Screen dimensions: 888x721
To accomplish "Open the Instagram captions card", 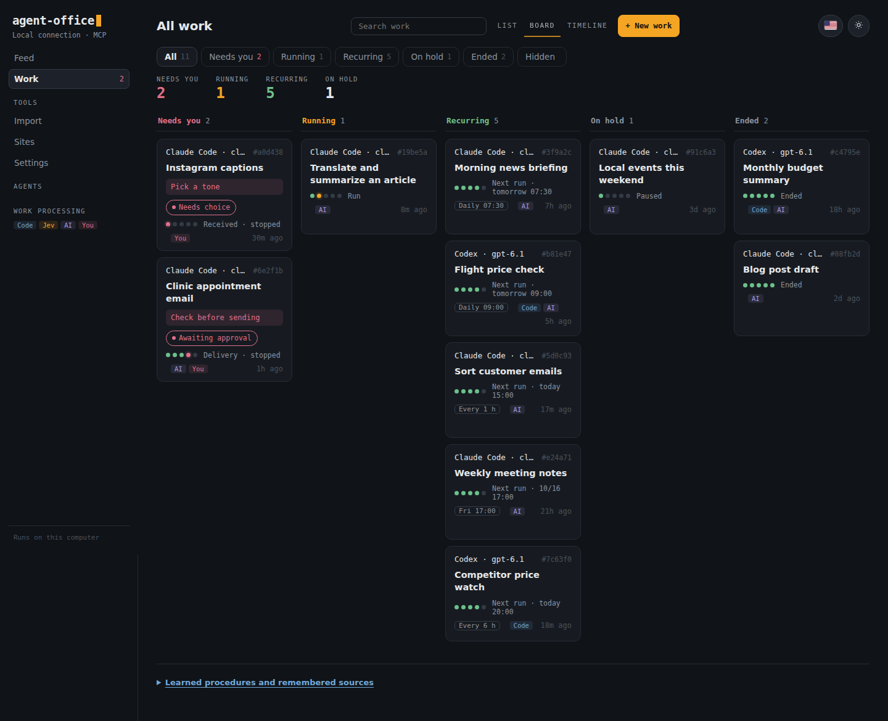I will pos(224,195).
